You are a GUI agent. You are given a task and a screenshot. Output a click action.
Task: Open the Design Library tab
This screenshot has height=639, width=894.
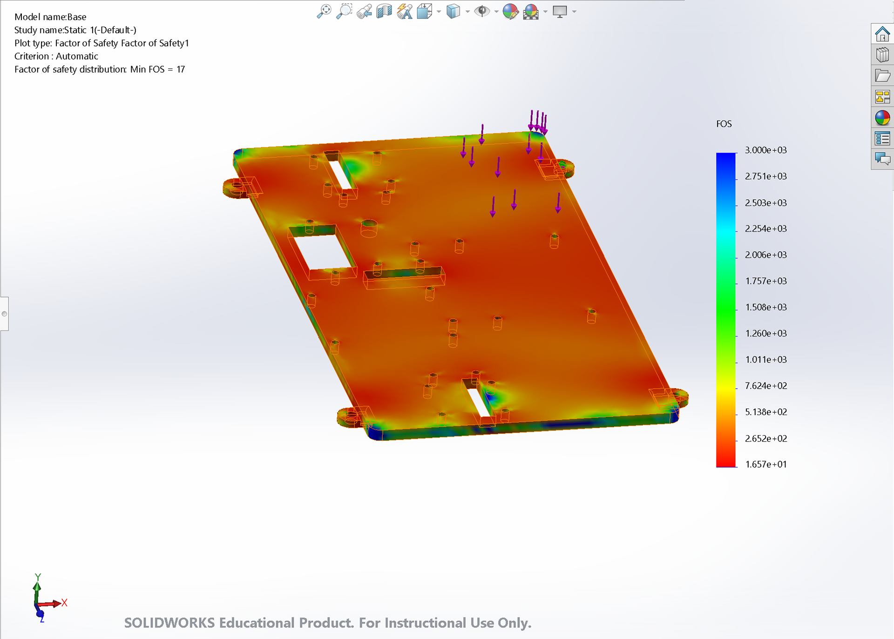(x=882, y=55)
